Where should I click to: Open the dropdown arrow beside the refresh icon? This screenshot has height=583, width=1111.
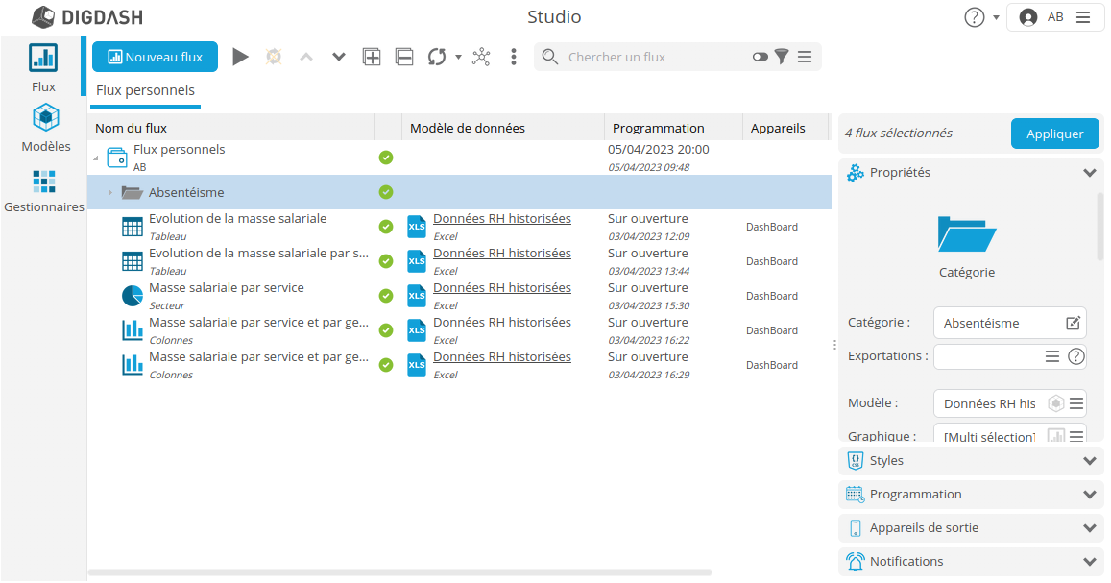coord(458,57)
